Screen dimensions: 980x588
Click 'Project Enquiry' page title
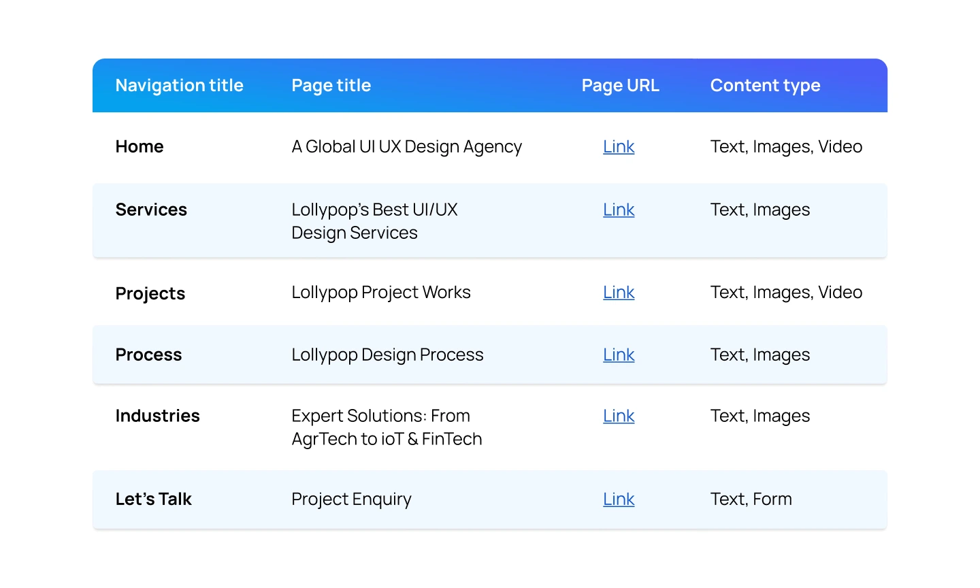point(351,500)
